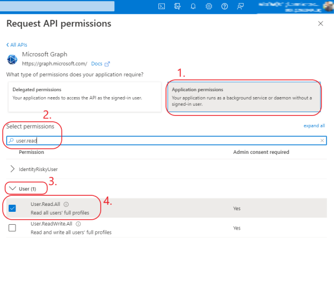Select the Application permissions tab
Viewport: 334px width, 303px height.
[x=244, y=97]
